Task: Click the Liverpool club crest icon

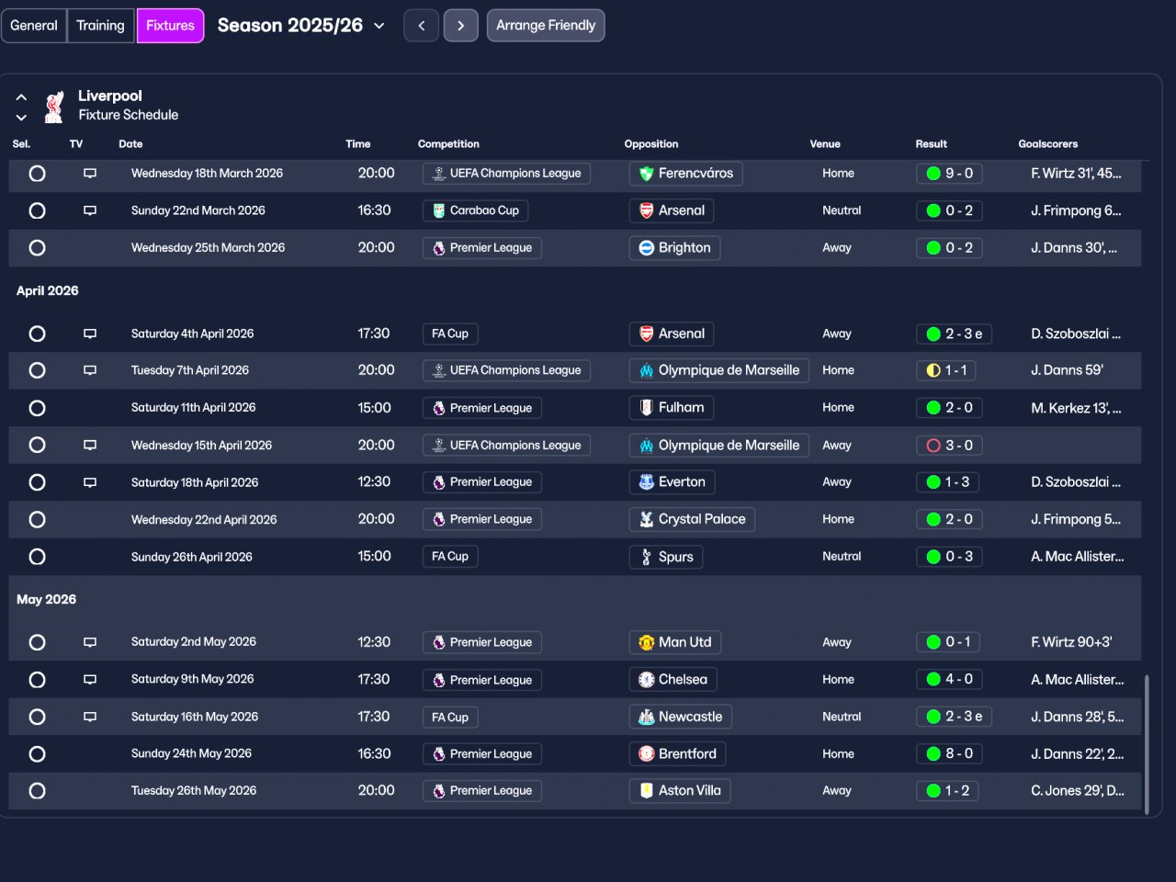Action: tap(55, 106)
